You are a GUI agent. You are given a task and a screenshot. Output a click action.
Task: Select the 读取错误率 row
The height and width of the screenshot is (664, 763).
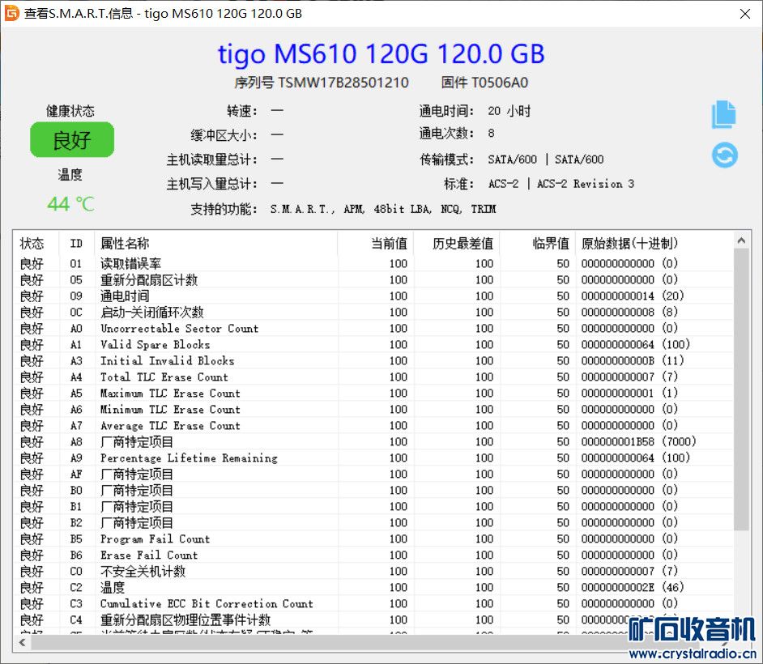point(373,264)
